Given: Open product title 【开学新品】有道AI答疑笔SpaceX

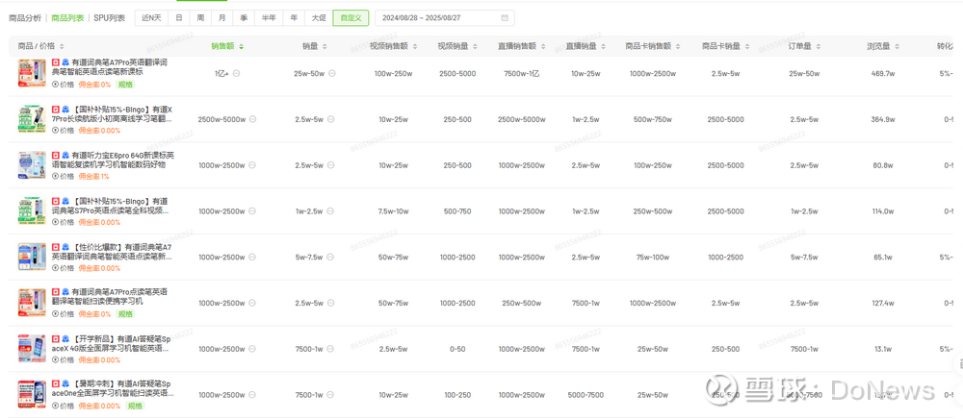Looking at the screenshot, I should point(111,343).
